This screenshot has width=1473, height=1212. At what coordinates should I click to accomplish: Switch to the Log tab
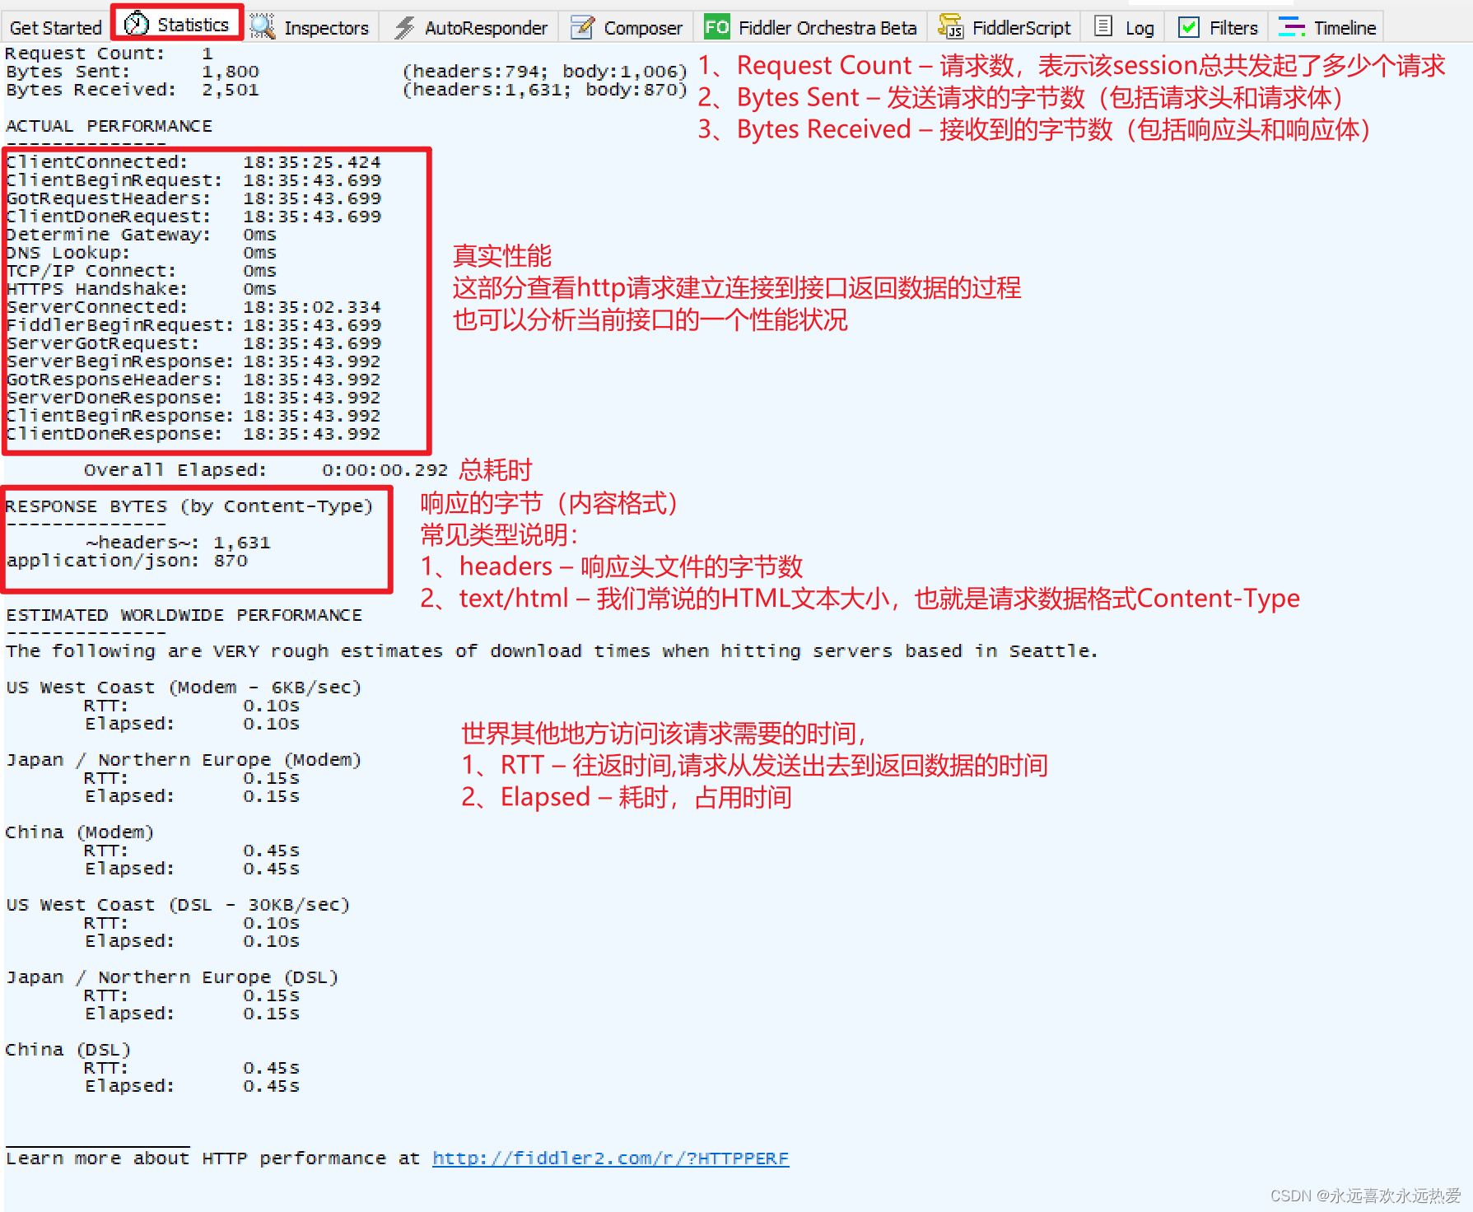point(1140,26)
